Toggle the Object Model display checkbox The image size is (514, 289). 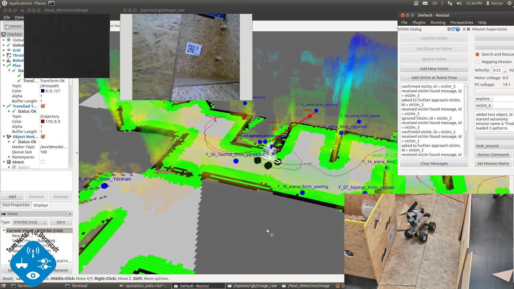pyautogui.click(x=43, y=136)
